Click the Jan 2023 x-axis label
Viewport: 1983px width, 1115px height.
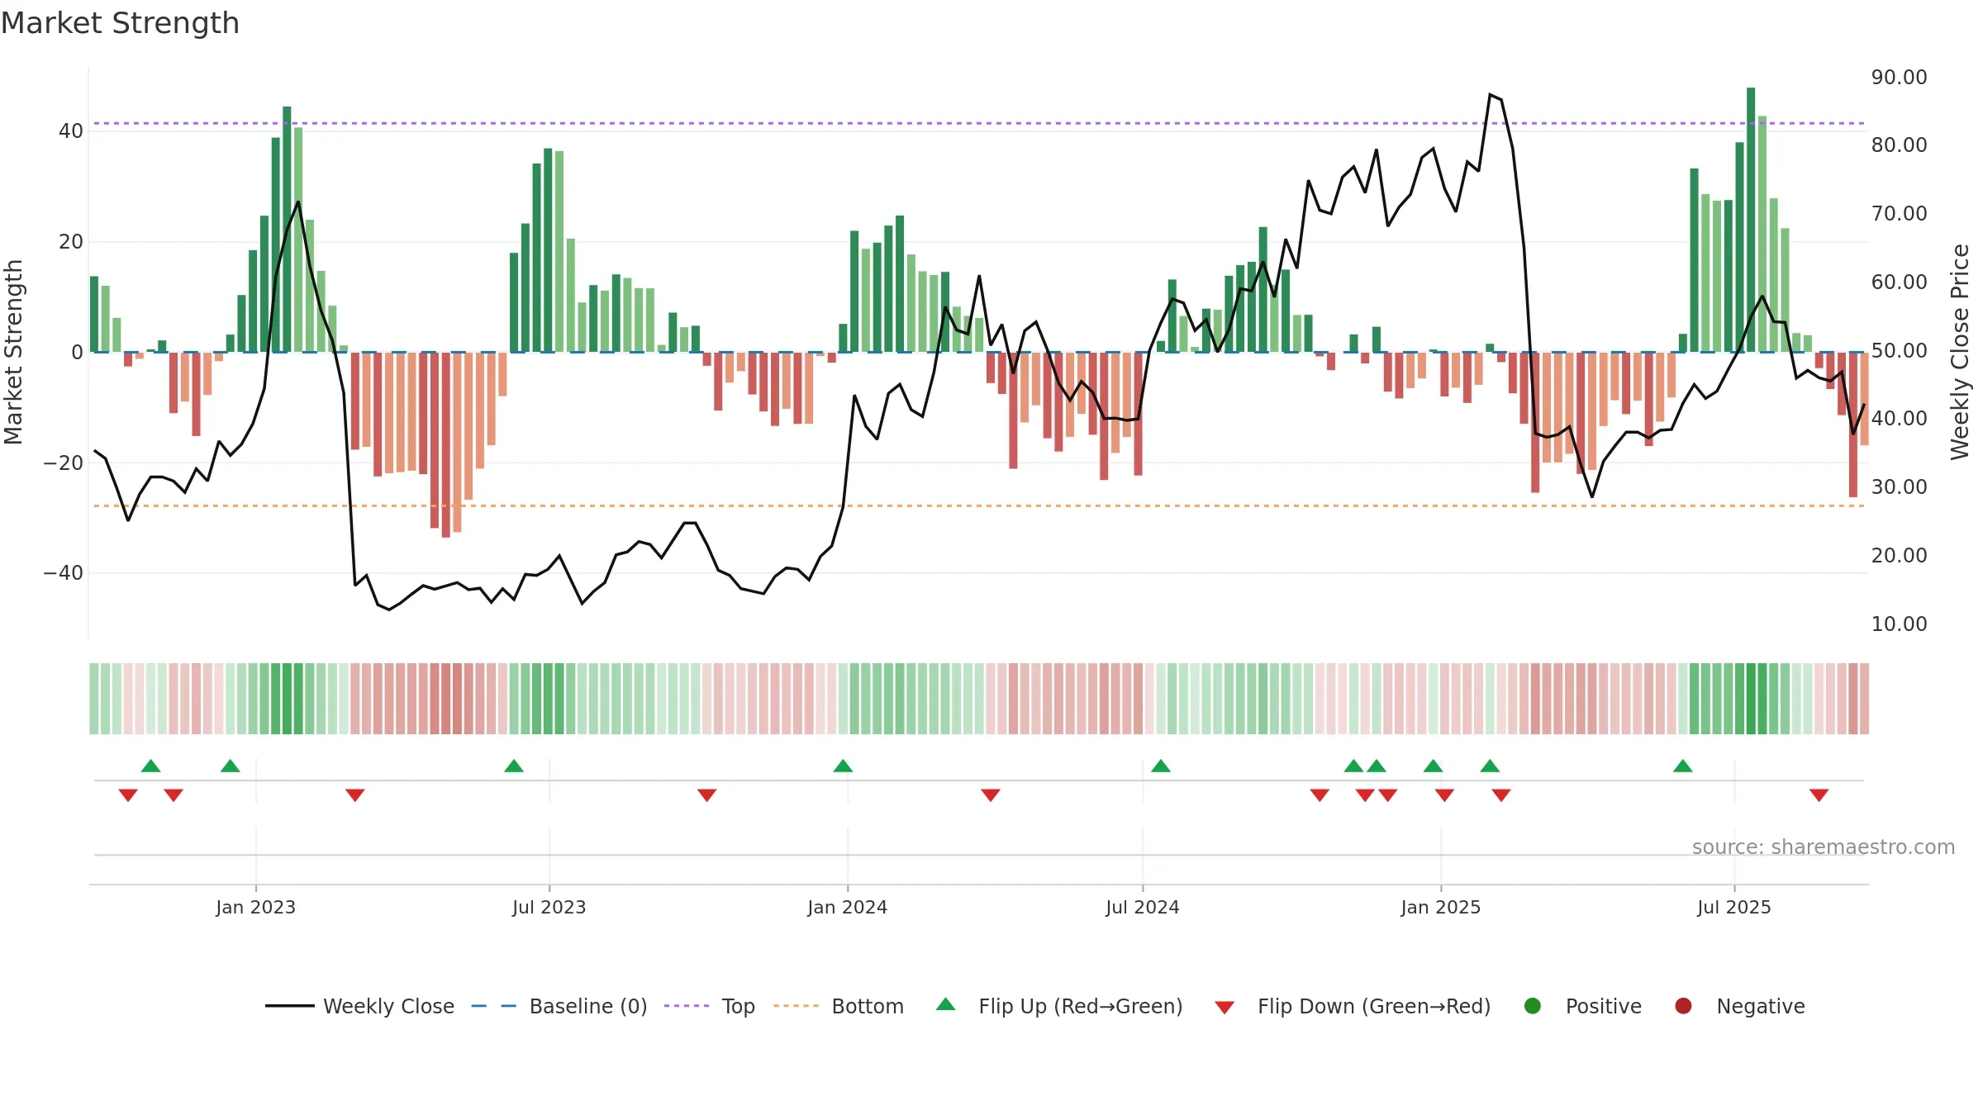tap(256, 907)
